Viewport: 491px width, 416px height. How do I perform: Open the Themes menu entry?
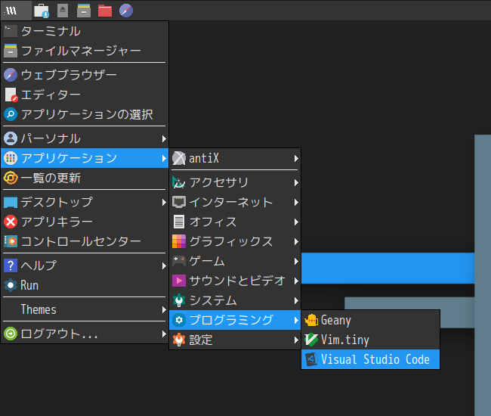click(x=85, y=309)
